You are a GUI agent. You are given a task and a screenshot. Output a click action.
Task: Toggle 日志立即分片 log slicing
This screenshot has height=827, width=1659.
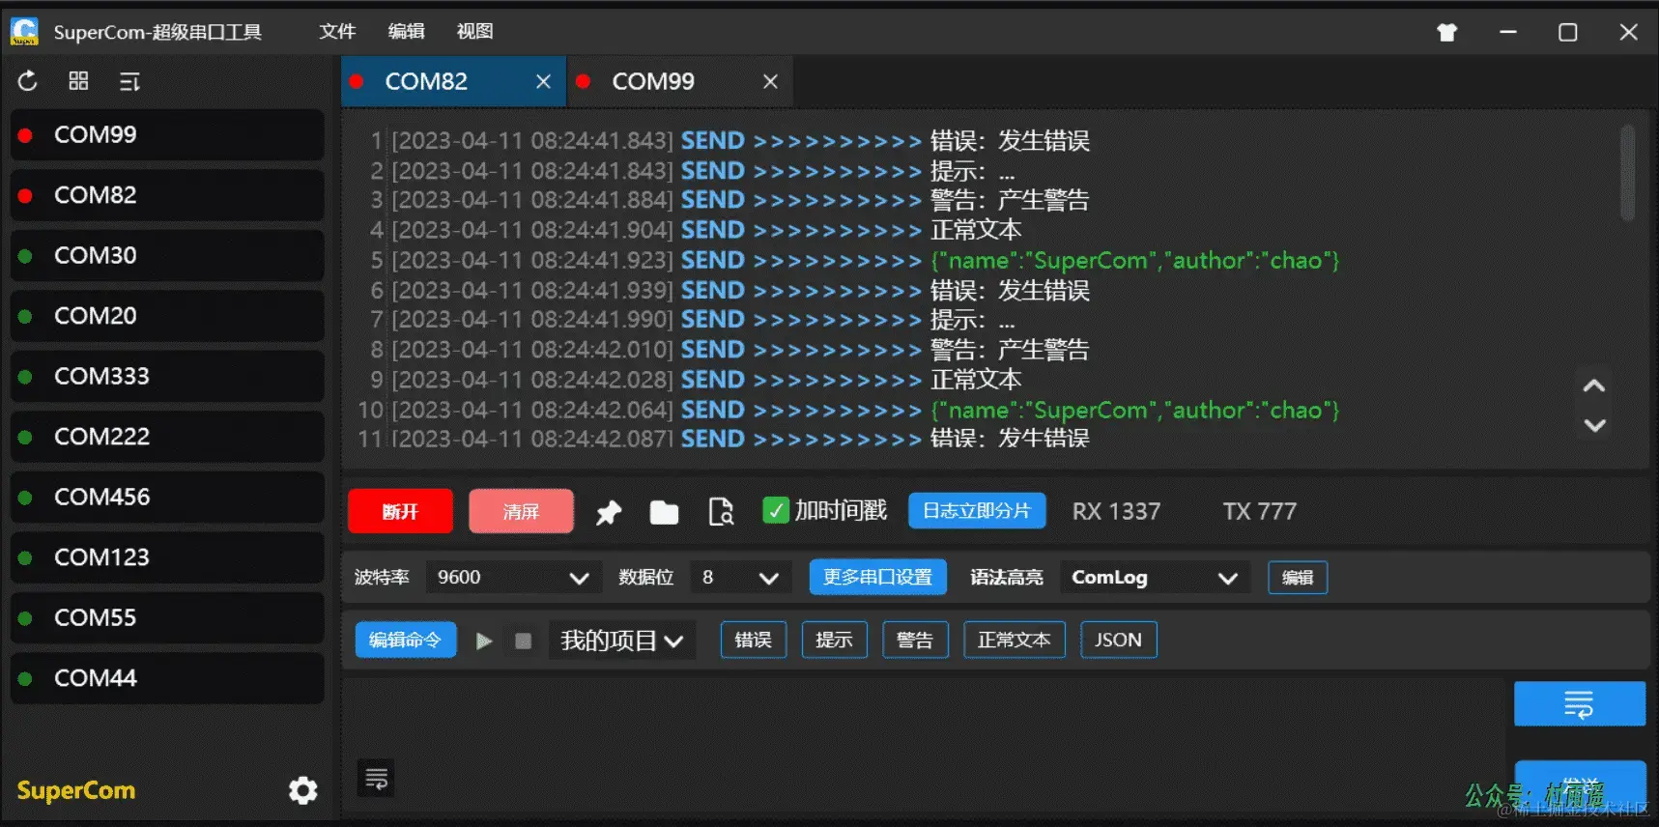(977, 510)
